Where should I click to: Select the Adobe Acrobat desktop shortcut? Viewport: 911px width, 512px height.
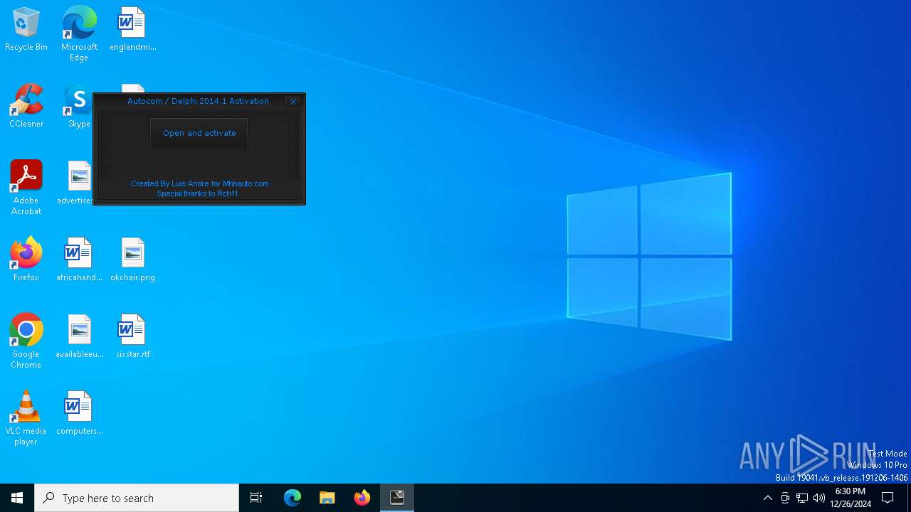tap(26, 188)
